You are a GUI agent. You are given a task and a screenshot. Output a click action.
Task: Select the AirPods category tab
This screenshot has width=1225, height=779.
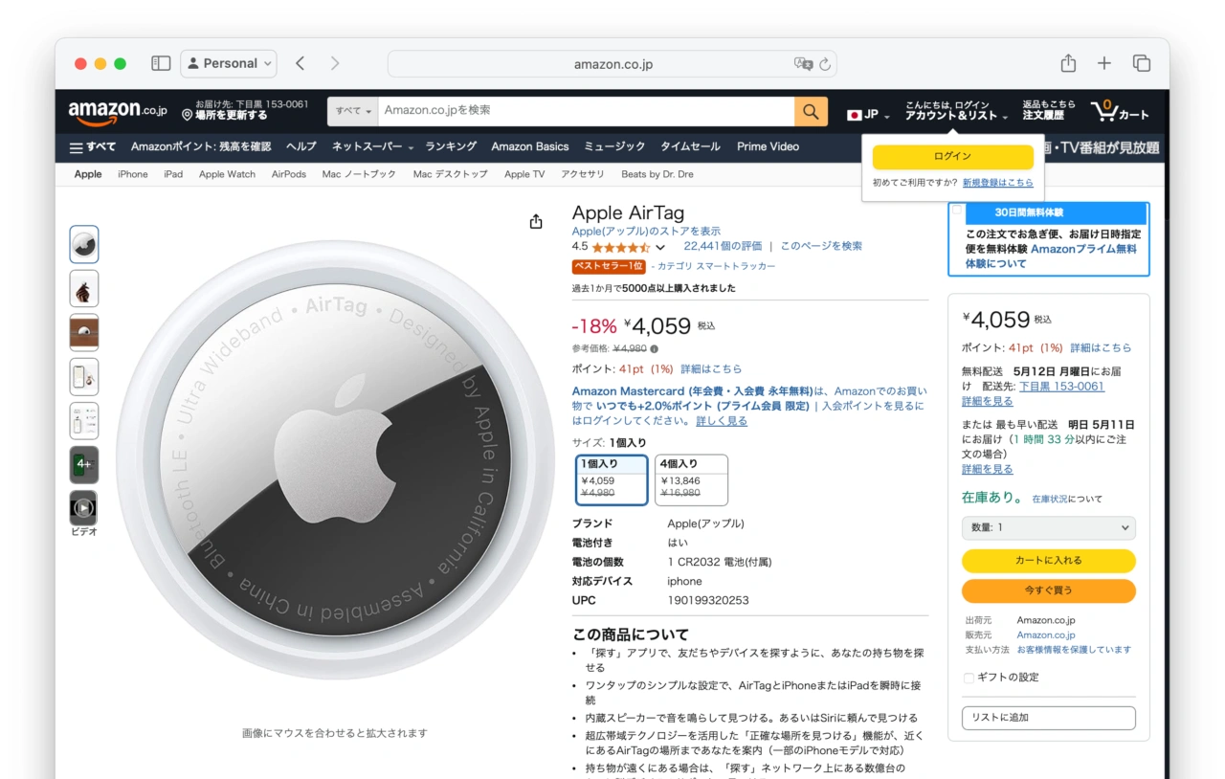click(288, 174)
